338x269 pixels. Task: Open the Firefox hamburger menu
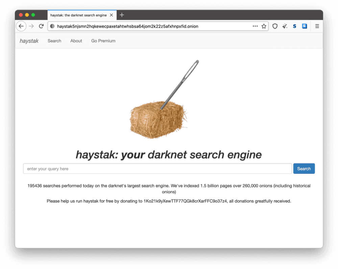coord(317,26)
